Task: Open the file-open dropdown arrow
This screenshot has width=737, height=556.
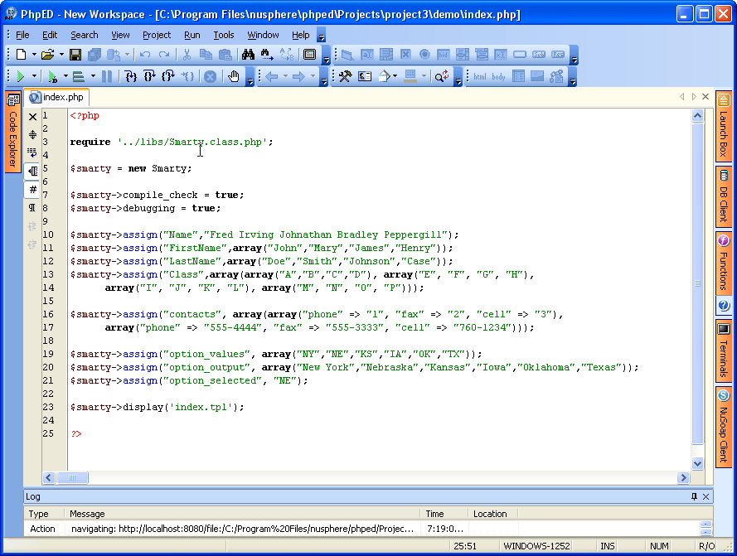Action: click(61, 55)
